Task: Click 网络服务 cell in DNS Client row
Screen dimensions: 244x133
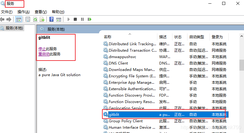Action: [219, 63]
